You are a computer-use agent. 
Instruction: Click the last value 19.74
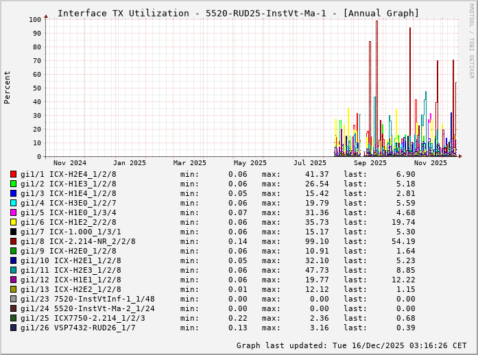click(x=403, y=222)
